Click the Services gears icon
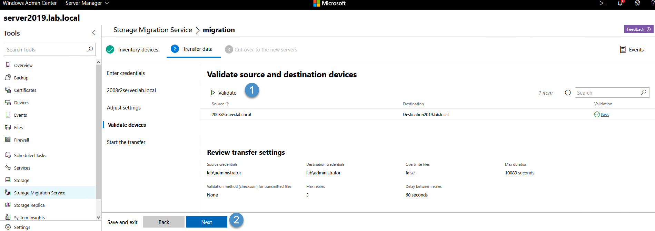This screenshot has height=231, width=655. pos(8,167)
